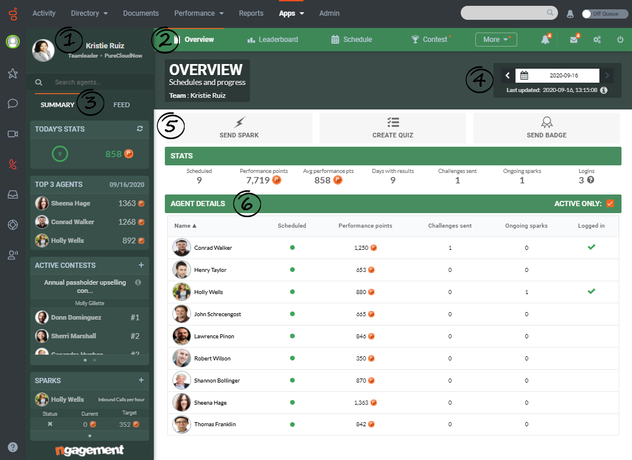Open Sheena Hage in Top 3 Agents
The height and width of the screenshot is (460, 632).
coord(90,203)
